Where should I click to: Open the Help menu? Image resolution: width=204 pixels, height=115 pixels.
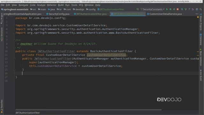click(x=98, y=5)
